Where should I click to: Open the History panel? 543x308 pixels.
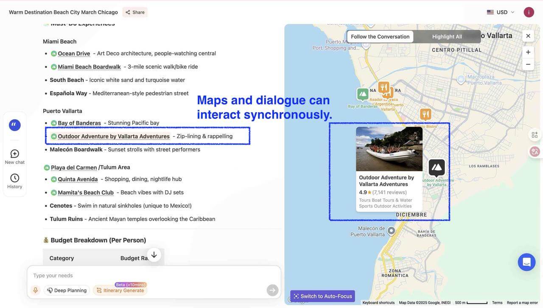pos(15,181)
